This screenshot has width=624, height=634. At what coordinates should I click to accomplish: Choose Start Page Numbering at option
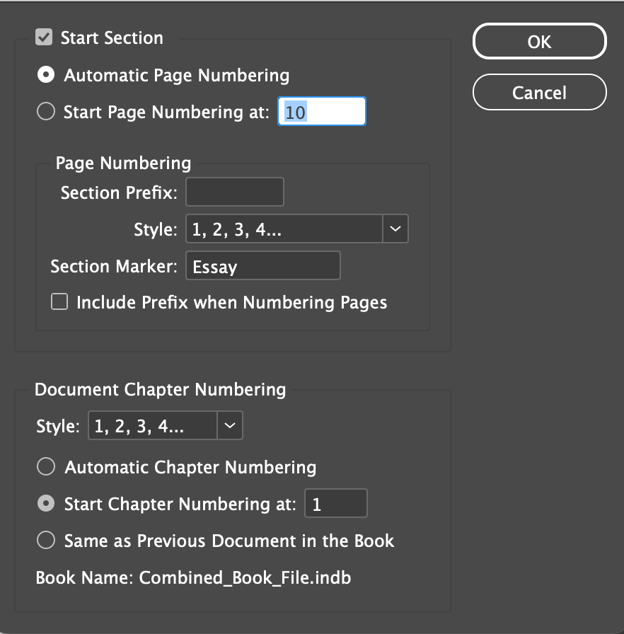tap(45, 111)
